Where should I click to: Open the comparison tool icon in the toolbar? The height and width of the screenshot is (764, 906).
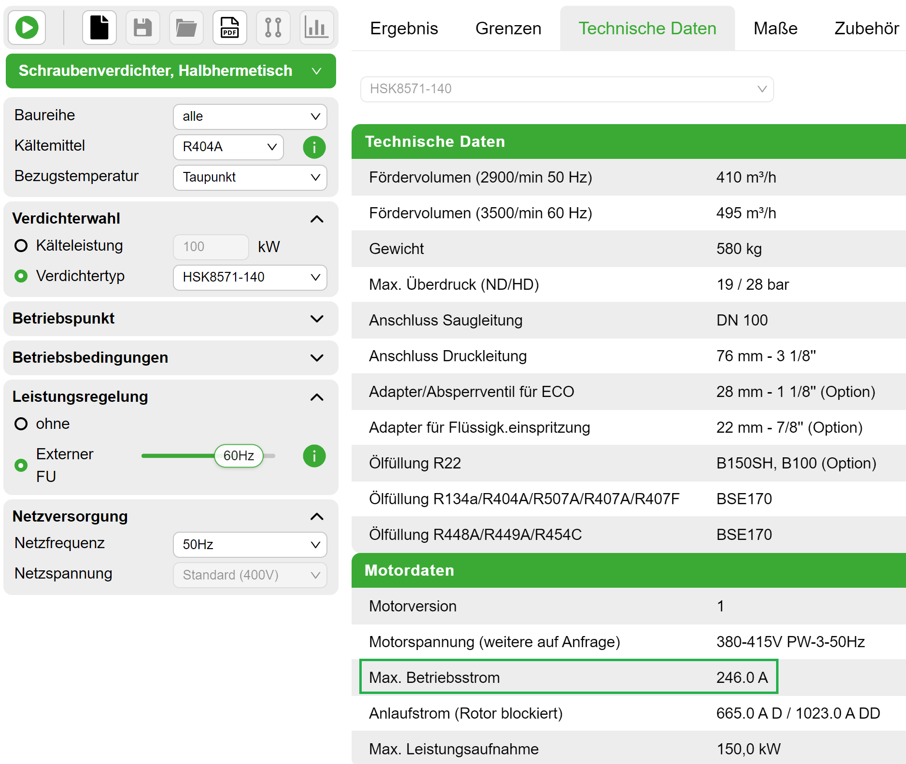[x=273, y=28]
